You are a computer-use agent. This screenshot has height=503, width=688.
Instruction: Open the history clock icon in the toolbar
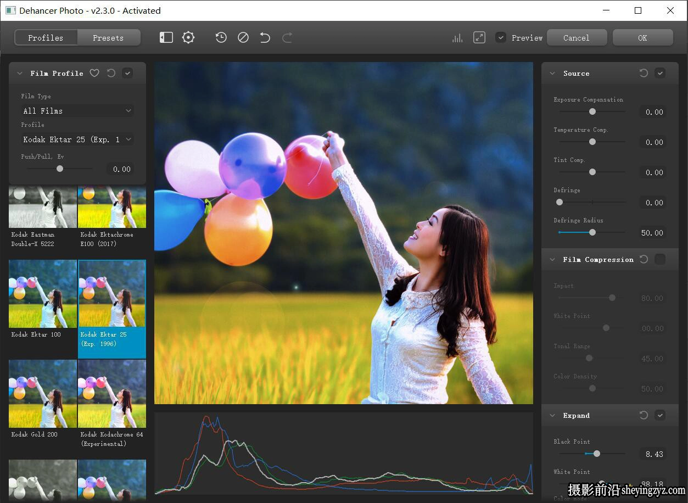[221, 37]
